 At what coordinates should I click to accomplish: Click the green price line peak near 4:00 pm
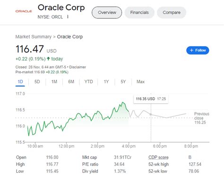pyautogui.click(x=123, y=103)
